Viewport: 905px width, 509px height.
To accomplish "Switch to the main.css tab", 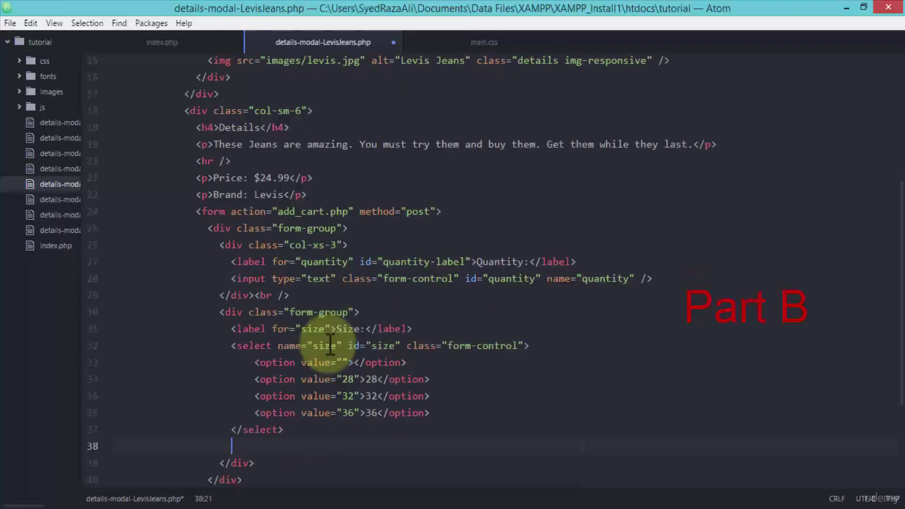I will click(484, 42).
